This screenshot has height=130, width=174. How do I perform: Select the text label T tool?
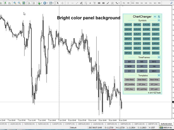tap(95, 3)
